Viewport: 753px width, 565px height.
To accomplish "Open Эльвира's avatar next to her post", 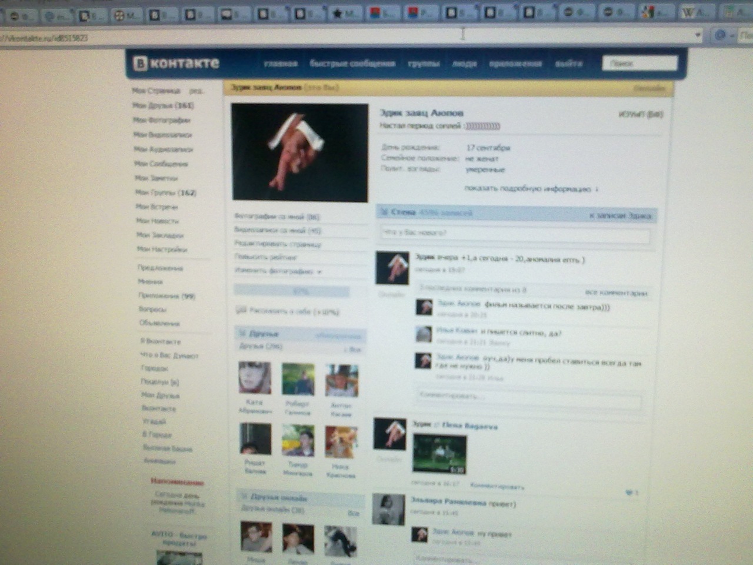I will (388, 509).
